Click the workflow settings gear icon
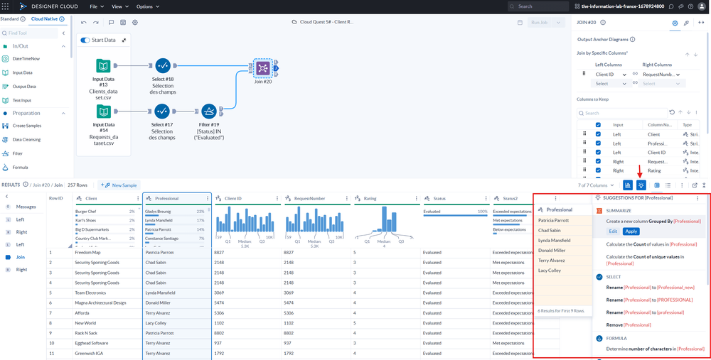This screenshot has width=711, height=360. click(x=135, y=22)
